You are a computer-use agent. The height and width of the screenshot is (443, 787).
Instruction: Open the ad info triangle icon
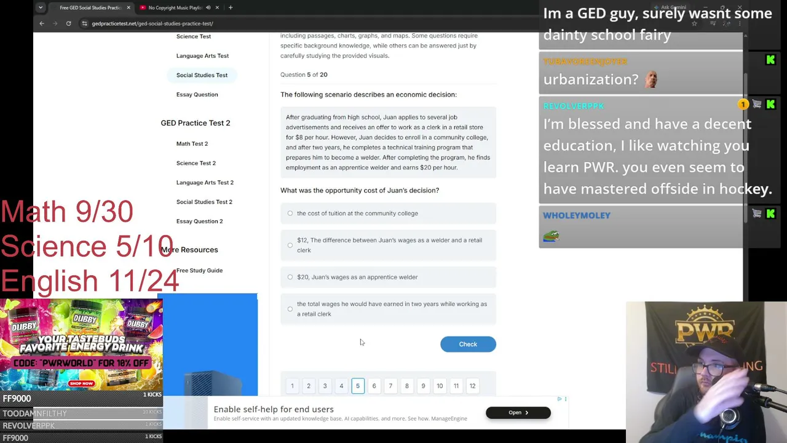[560, 399]
